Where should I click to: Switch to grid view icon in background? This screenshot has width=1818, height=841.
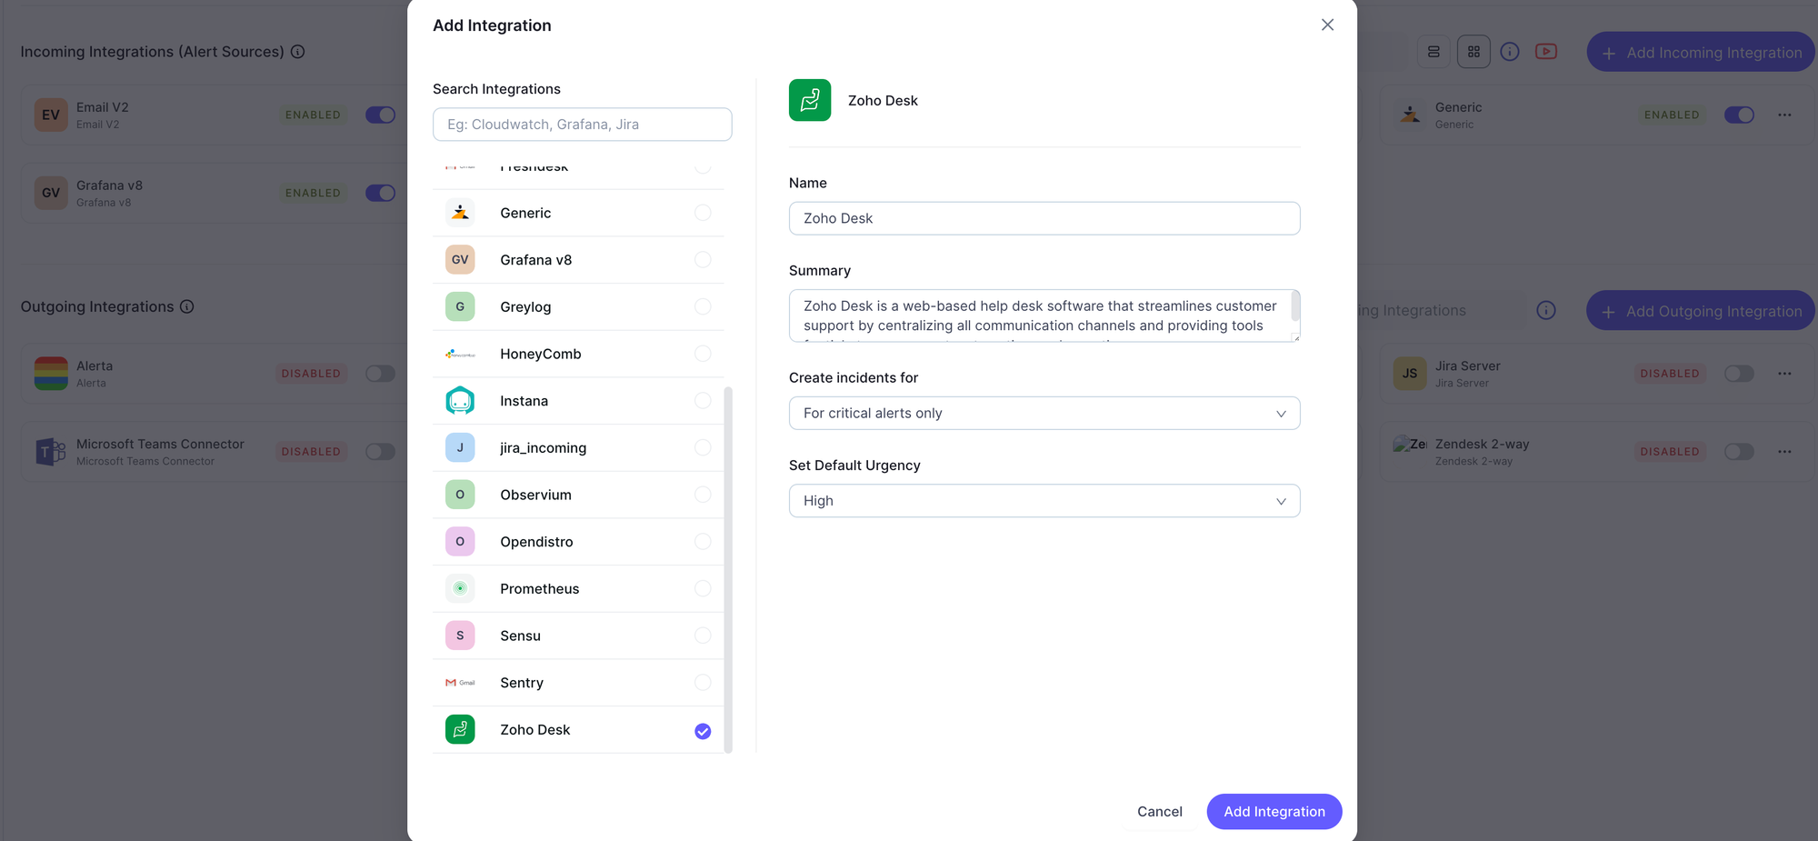click(x=1473, y=52)
